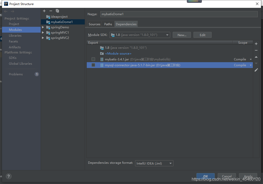Click the Problems count badge
Image resolution: width=263 pixels, height=184 pixels.
[x=37, y=74]
